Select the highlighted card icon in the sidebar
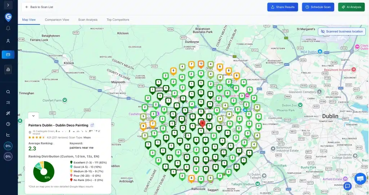Image resolution: width=369 pixels, height=195 pixels. [x=8, y=55]
